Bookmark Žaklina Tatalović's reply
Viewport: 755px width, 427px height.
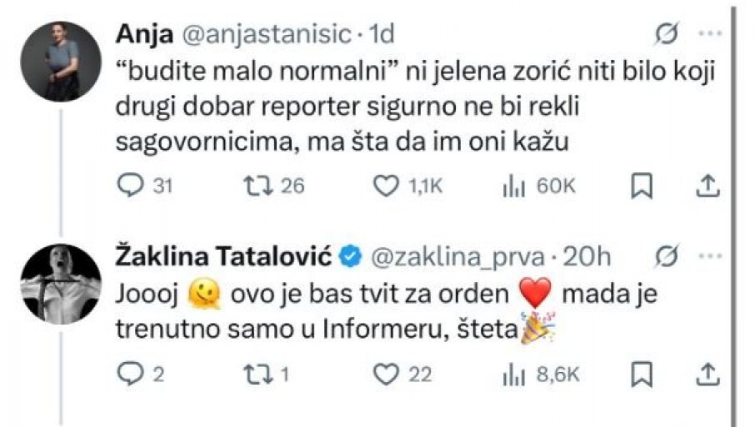pyautogui.click(x=641, y=375)
